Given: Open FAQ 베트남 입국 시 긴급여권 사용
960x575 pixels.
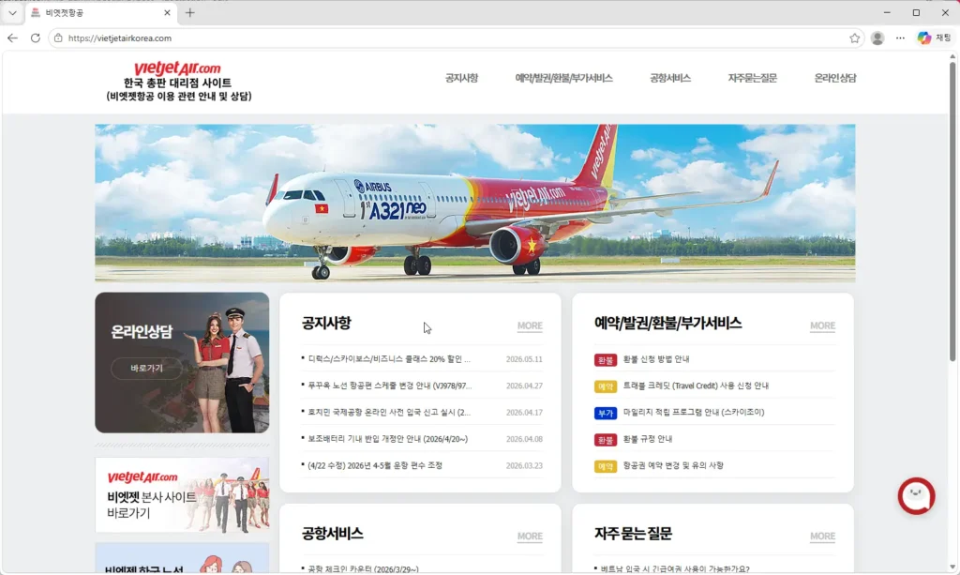Looking at the screenshot, I should 675,568.
